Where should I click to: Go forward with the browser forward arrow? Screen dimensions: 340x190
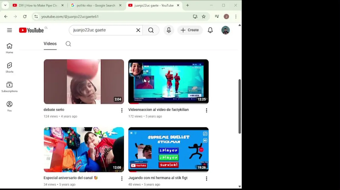point(15,16)
